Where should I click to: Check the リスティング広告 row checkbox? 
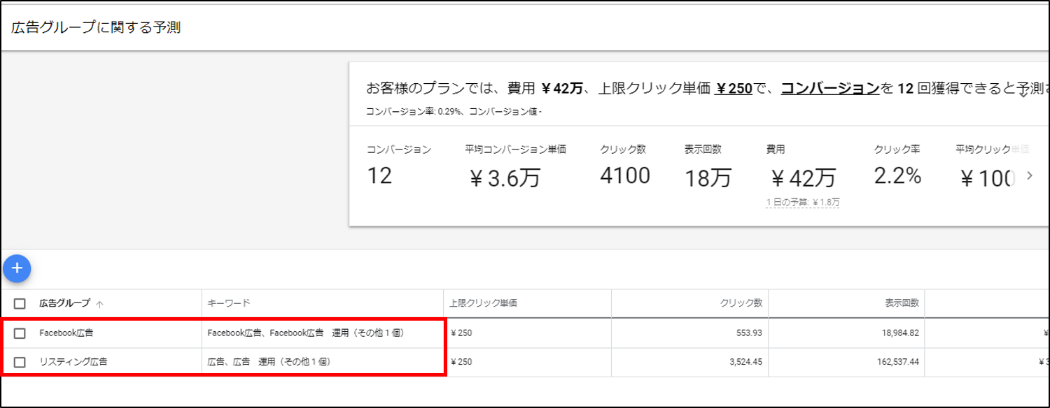(20, 362)
